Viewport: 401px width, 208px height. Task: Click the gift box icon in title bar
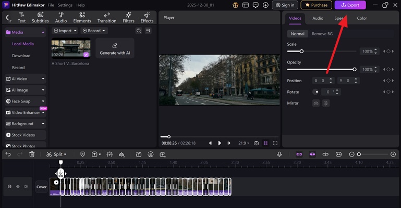tap(235, 5)
